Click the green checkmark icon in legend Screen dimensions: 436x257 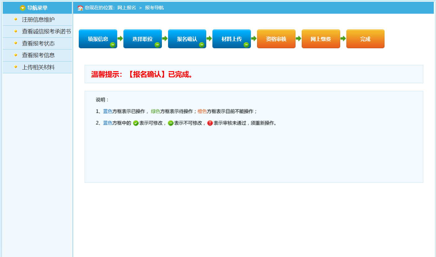tap(136, 123)
